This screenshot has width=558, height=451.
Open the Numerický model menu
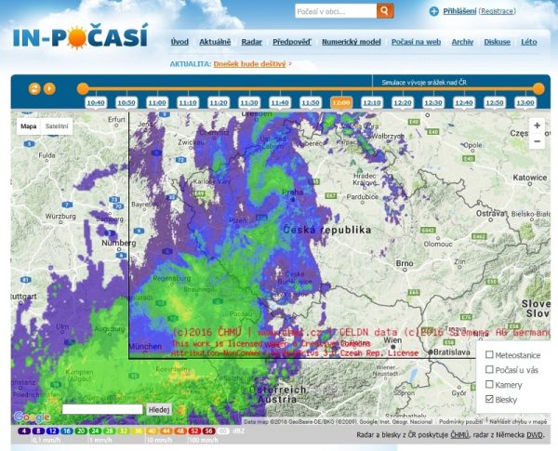pyautogui.click(x=352, y=42)
